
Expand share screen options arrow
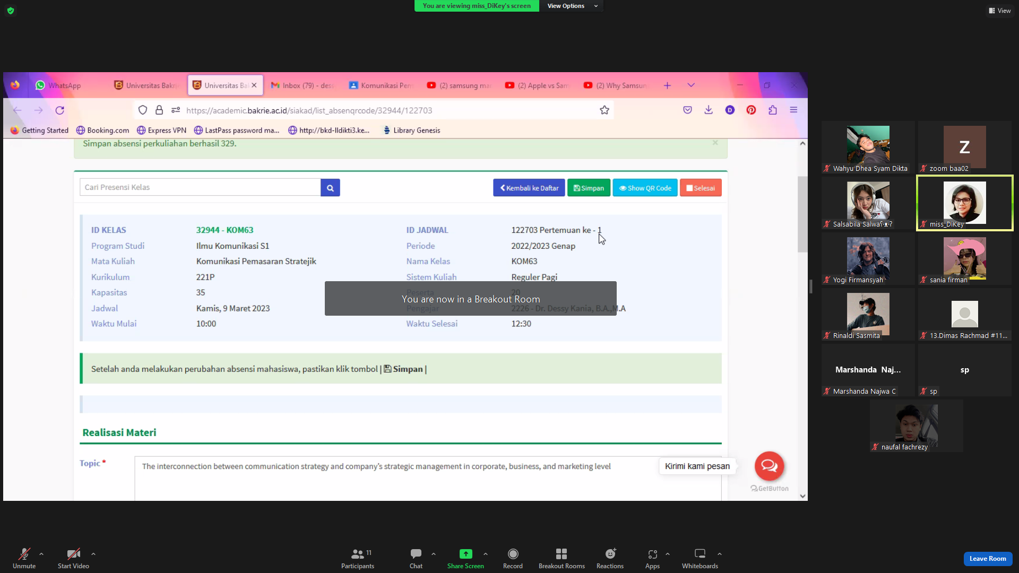tap(486, 554)
